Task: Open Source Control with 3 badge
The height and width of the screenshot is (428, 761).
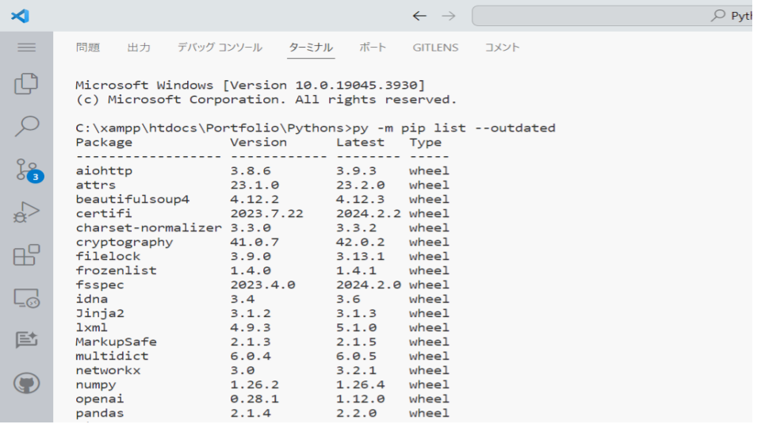Action: (x=29, y=170)
